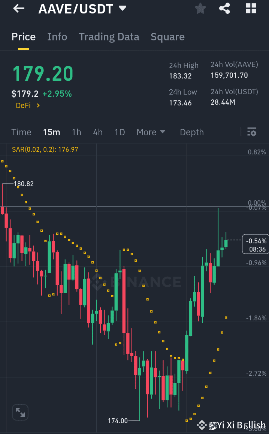Tap the back arrow to exit the chart

coord(18,8)
